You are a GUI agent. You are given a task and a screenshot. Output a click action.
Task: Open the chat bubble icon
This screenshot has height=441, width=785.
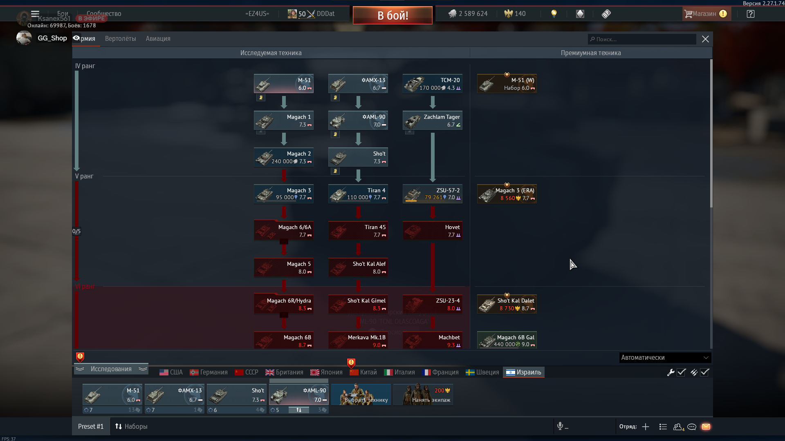(692, 427)
